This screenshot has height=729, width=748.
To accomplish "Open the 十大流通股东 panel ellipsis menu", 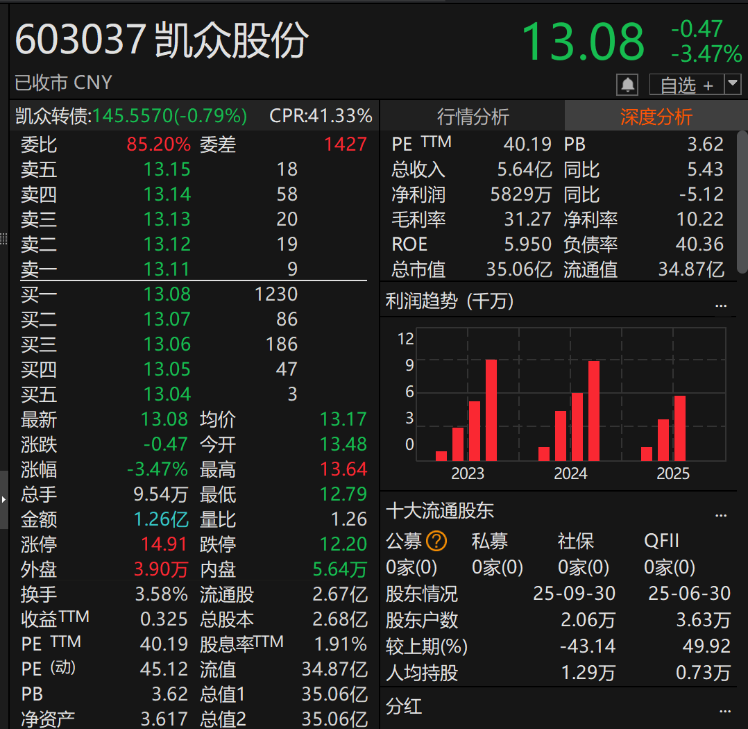I will tap(720, 514).
